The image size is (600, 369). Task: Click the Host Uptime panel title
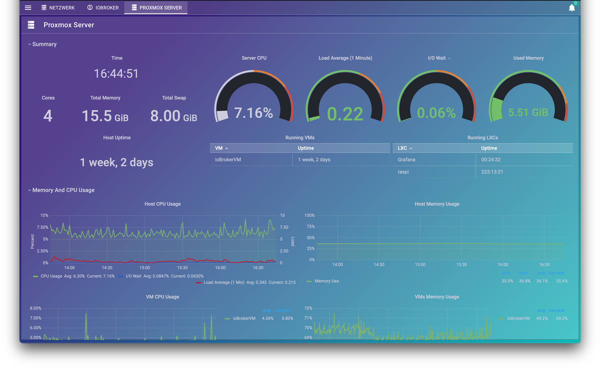117,138
